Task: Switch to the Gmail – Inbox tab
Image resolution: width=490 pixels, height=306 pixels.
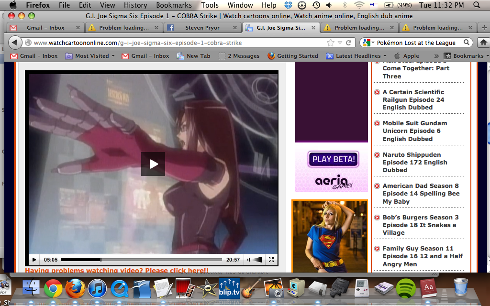Action: pos(45,28)
